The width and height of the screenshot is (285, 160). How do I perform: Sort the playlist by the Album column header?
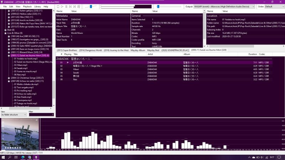point(210,54)
